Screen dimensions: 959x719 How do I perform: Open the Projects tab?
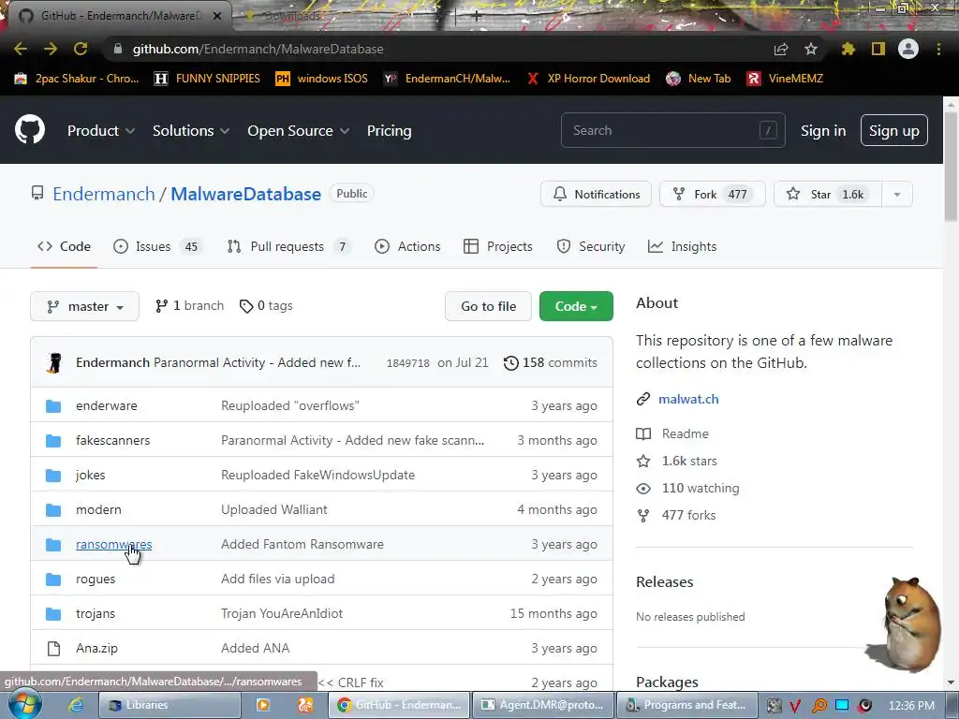point(498,246)
